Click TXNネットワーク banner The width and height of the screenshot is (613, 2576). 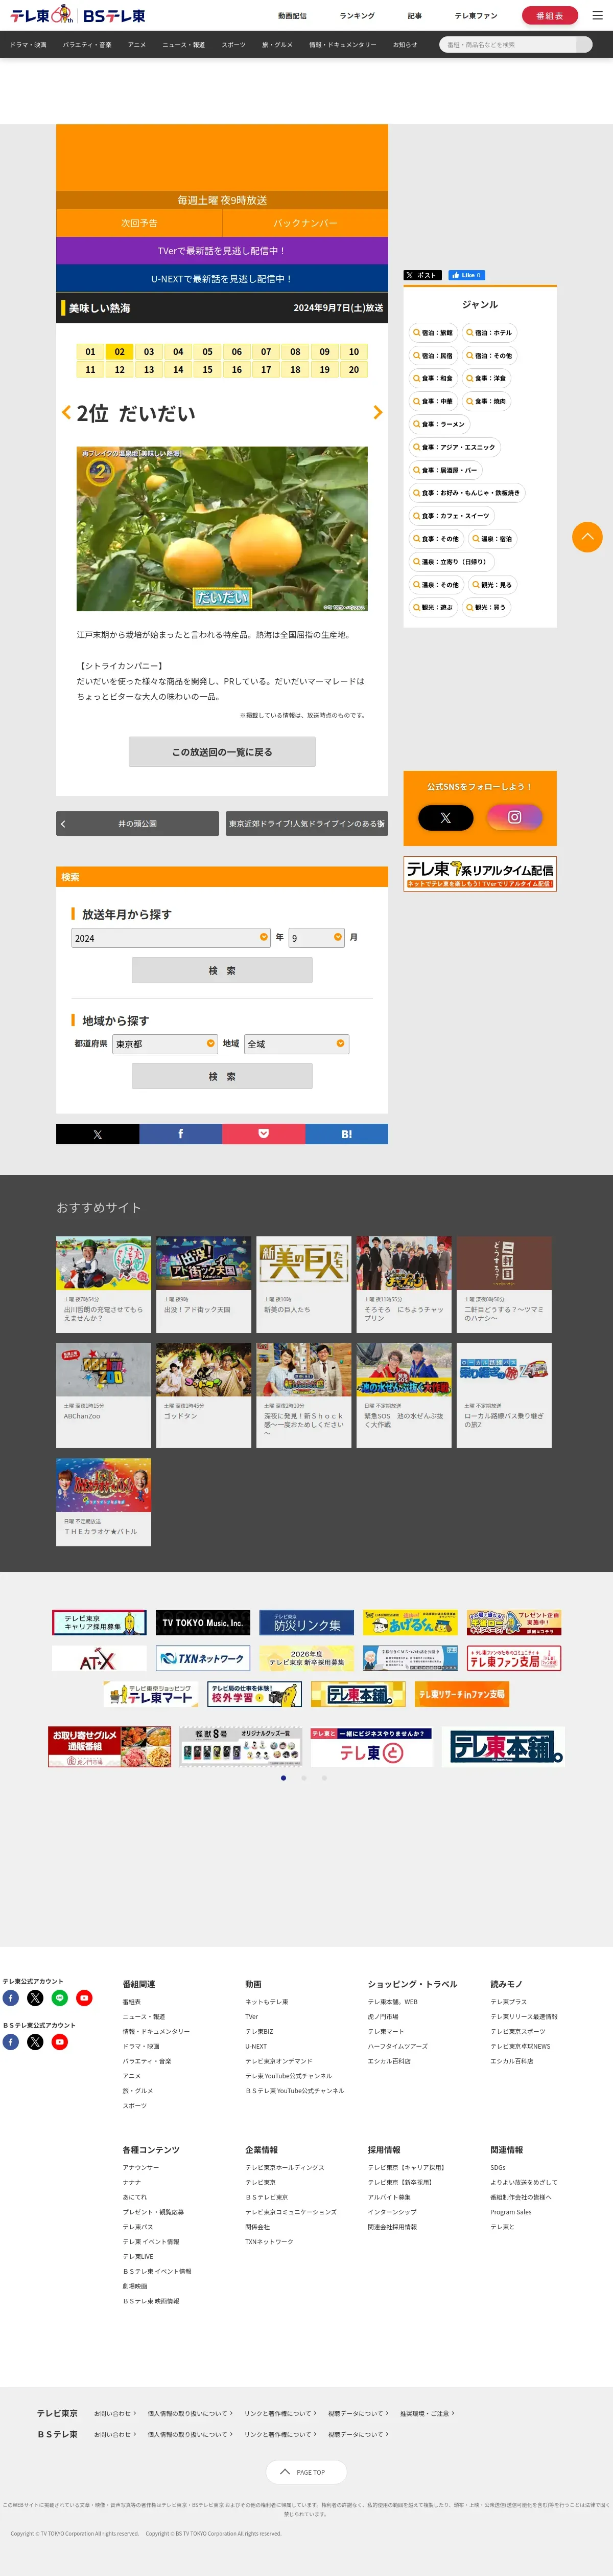point(203,1658)
